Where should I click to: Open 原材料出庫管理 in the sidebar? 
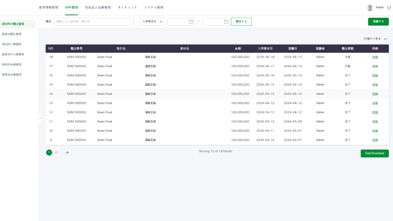pos(11,65)
